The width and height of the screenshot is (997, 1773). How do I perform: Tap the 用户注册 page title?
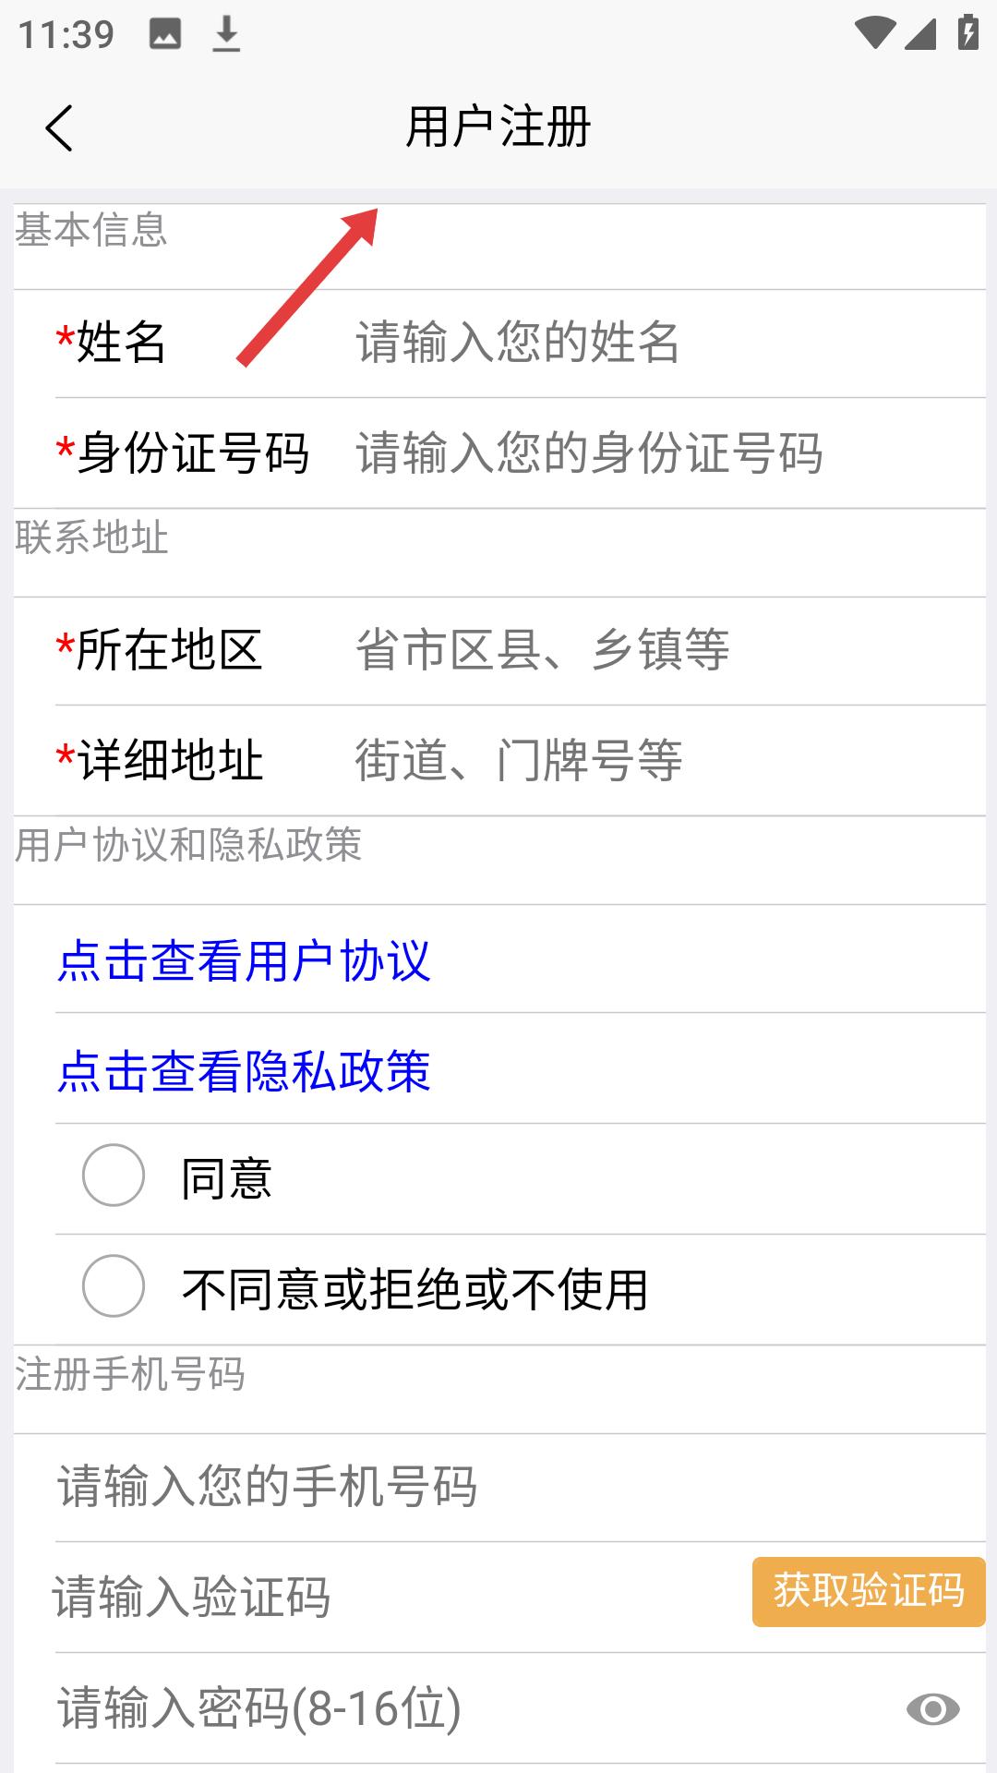pos(498,127)
